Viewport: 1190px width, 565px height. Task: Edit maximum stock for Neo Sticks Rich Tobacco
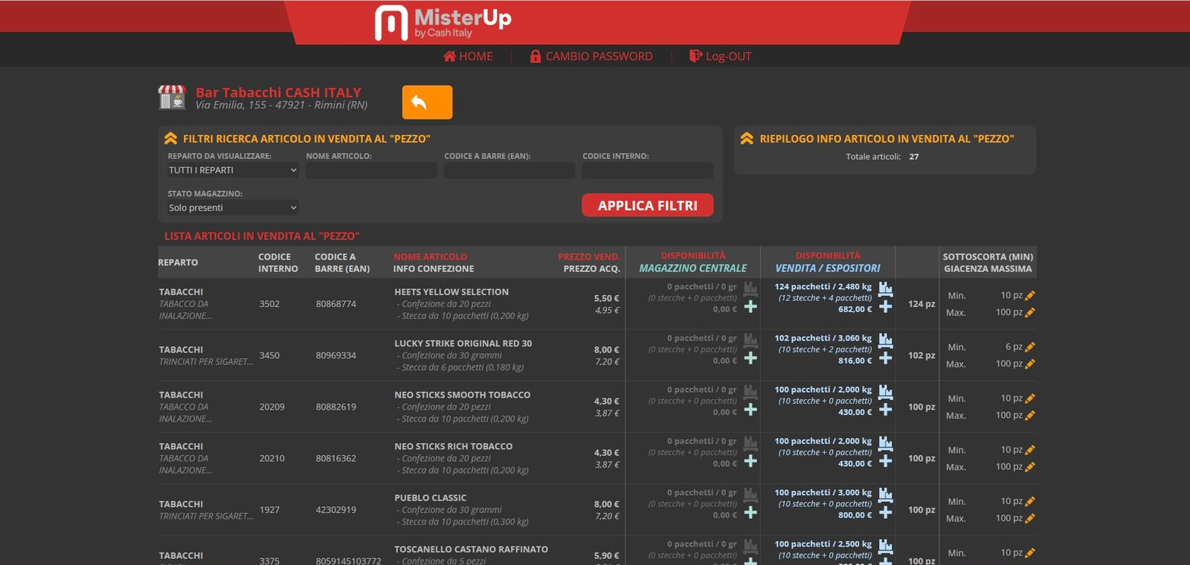tap(1030, 467)
